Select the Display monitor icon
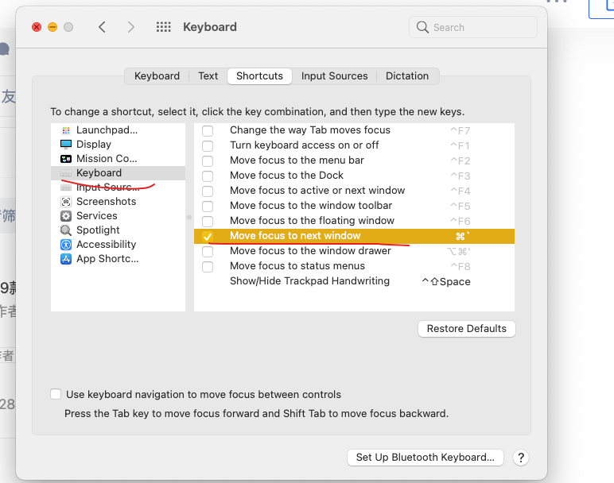 point(66,145)
